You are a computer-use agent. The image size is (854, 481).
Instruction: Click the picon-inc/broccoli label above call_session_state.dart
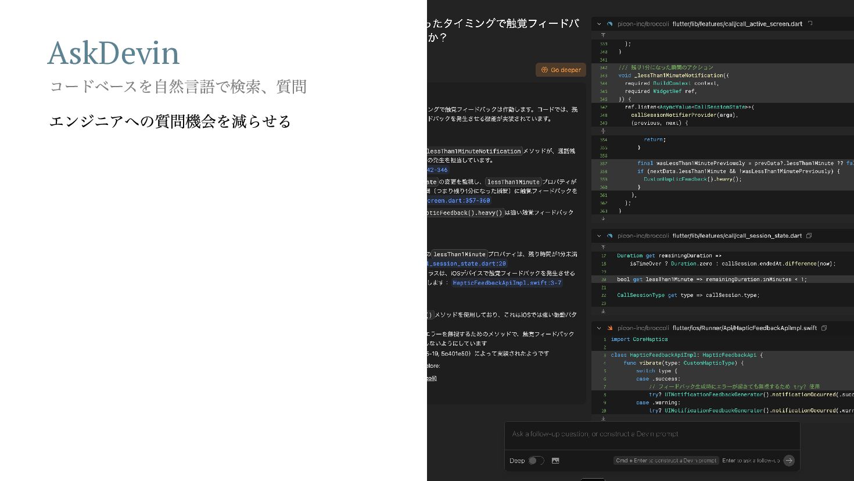[x=643, y=236]
